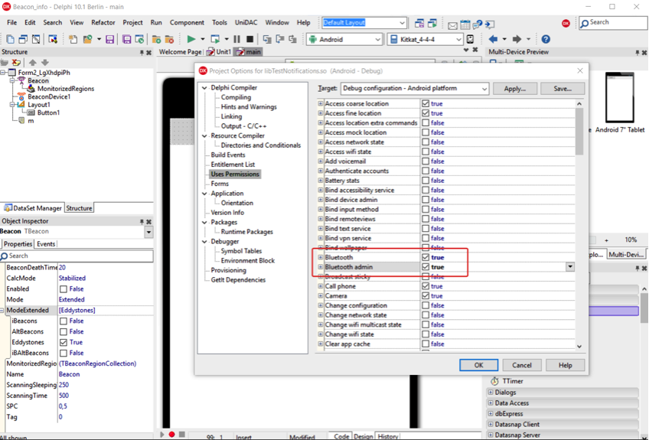The height and width of the screenshot is (440, 649).
Task: Click the Open file folder icon
Action: click(87, 39)
